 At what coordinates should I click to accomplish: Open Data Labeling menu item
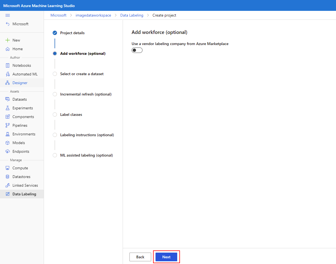22,194
